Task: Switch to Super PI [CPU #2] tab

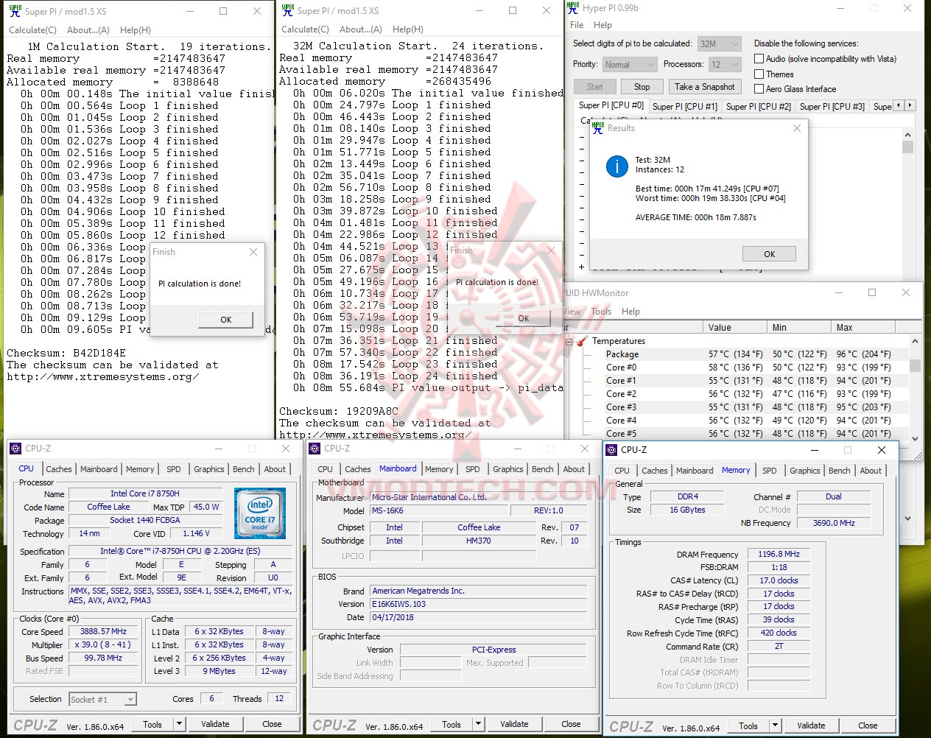Action: [758, 107]
